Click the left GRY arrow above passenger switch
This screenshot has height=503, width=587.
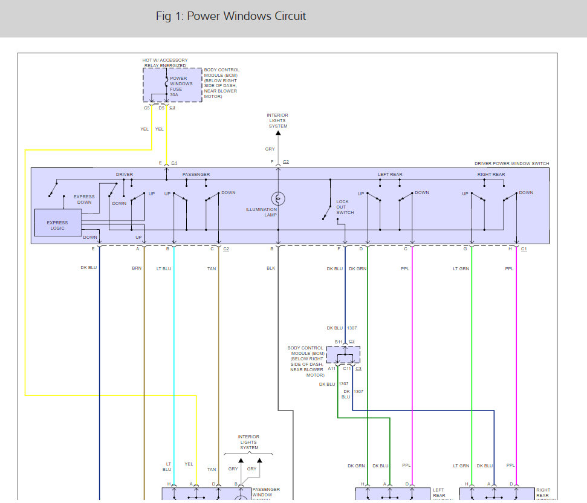[x=239, y=460]
